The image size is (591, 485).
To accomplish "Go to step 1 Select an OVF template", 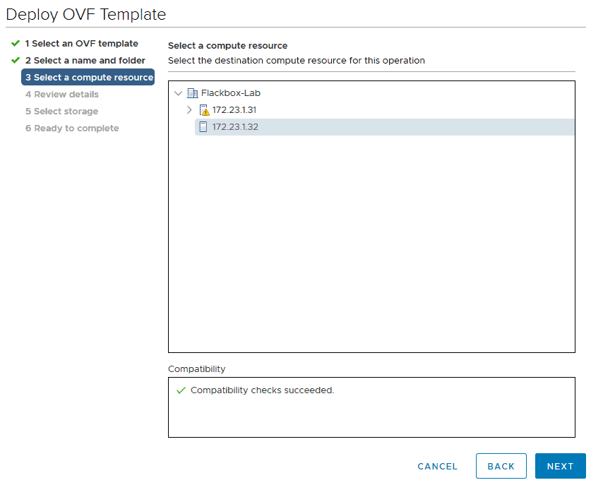I will tap(82, 43).
